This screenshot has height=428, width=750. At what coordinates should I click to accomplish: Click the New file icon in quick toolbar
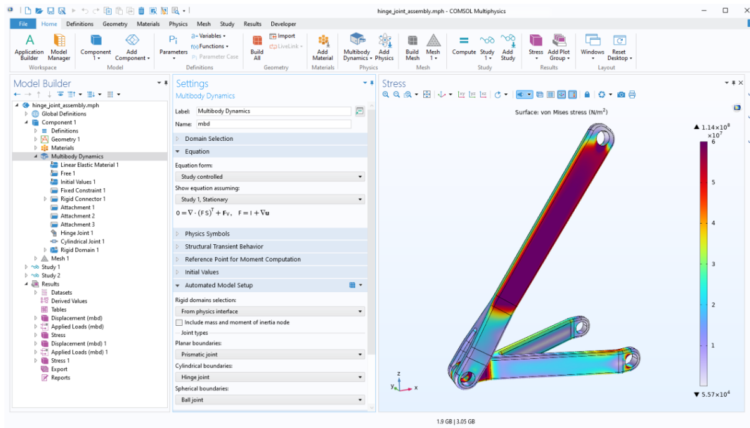(29, 11)
